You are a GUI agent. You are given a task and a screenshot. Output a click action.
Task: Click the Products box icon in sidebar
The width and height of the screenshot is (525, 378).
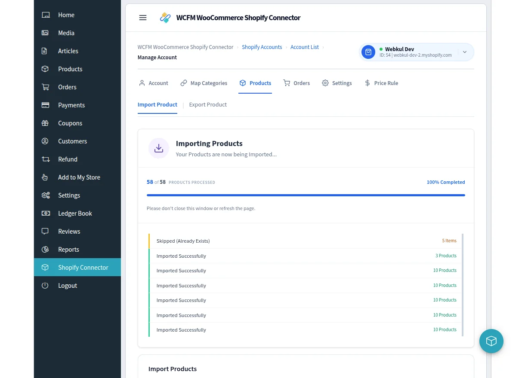[45, 69]
